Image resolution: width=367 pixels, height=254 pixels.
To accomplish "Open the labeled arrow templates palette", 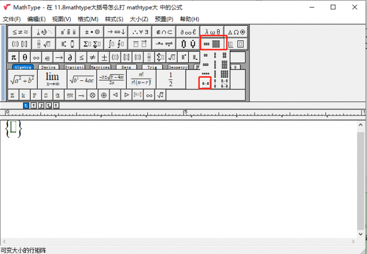I will (x=164, y=44).
